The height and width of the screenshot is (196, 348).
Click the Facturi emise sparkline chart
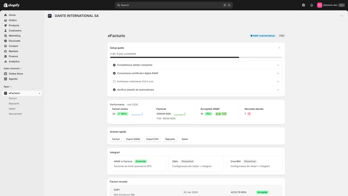point(137,114)
